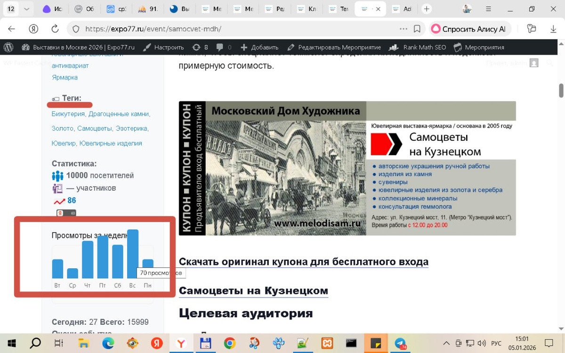The height and width of the screenshot is (353, 565).
Task: Click the Вс bar in weekly views chart
Action: pos(132,254)
